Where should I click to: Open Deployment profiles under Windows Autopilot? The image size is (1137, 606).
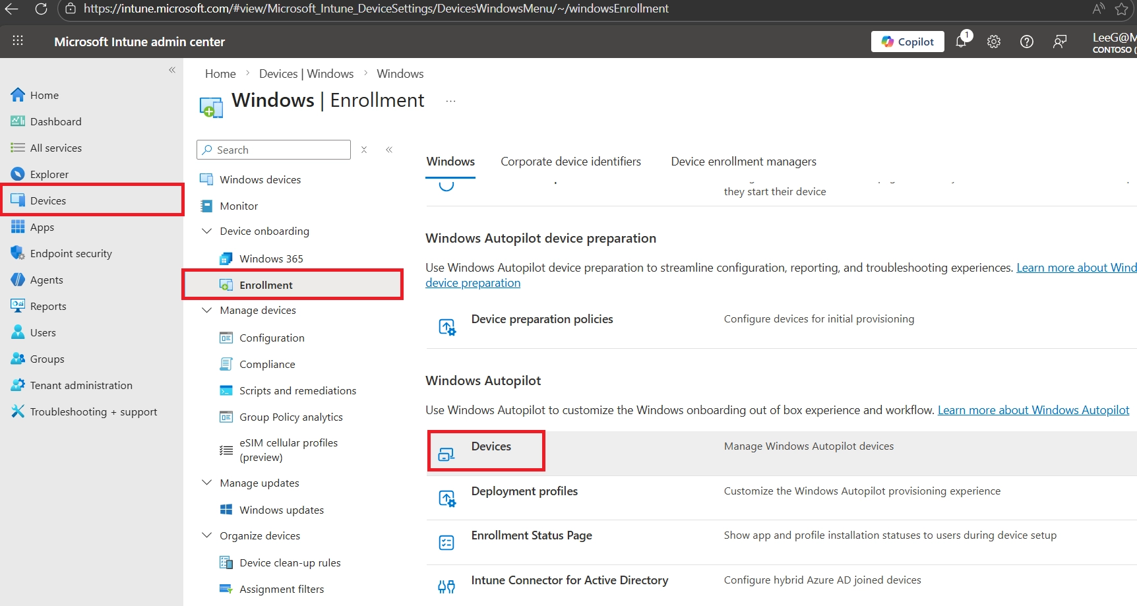(x=524, y=491)
